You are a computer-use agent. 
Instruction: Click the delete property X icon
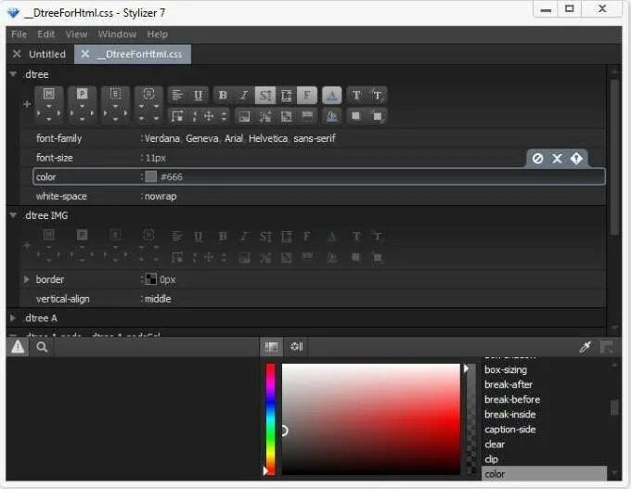(557, 158)
